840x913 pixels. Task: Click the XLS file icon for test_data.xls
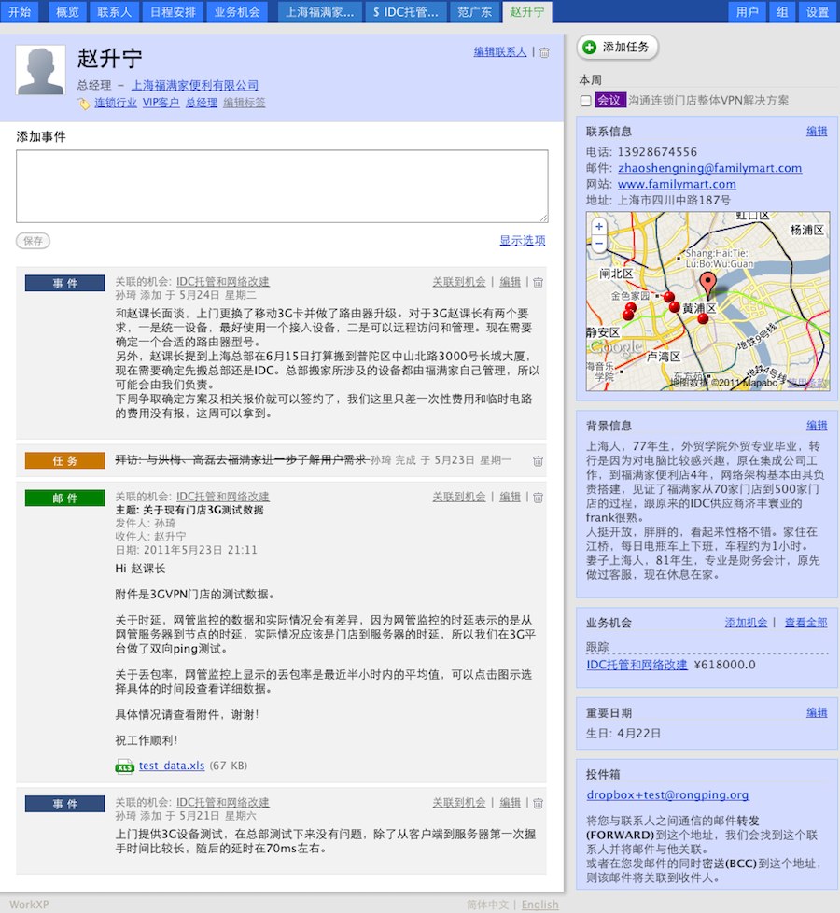(124, 766)
